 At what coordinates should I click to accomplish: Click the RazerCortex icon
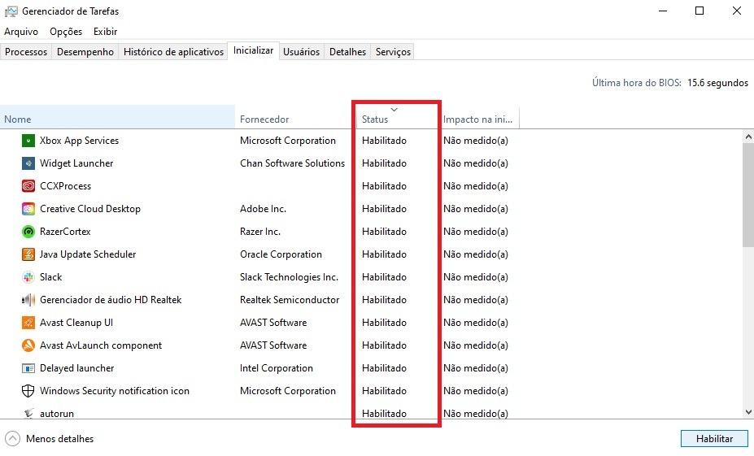pos(28,232)
